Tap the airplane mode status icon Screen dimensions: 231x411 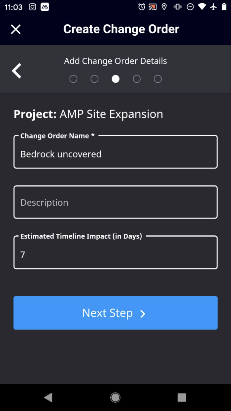[x=213, y=7]
